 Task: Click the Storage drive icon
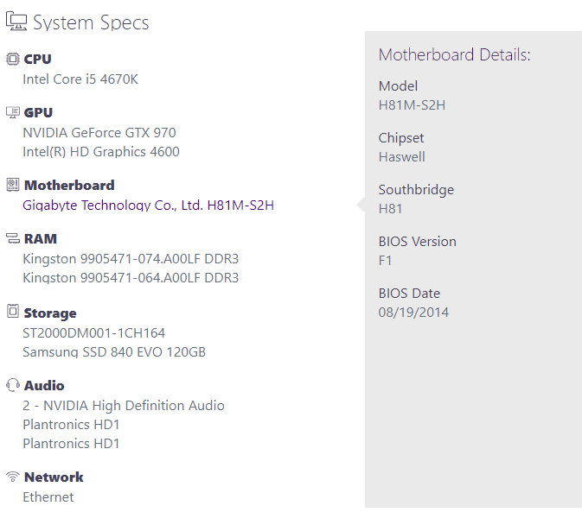click(x=13, y=312)
